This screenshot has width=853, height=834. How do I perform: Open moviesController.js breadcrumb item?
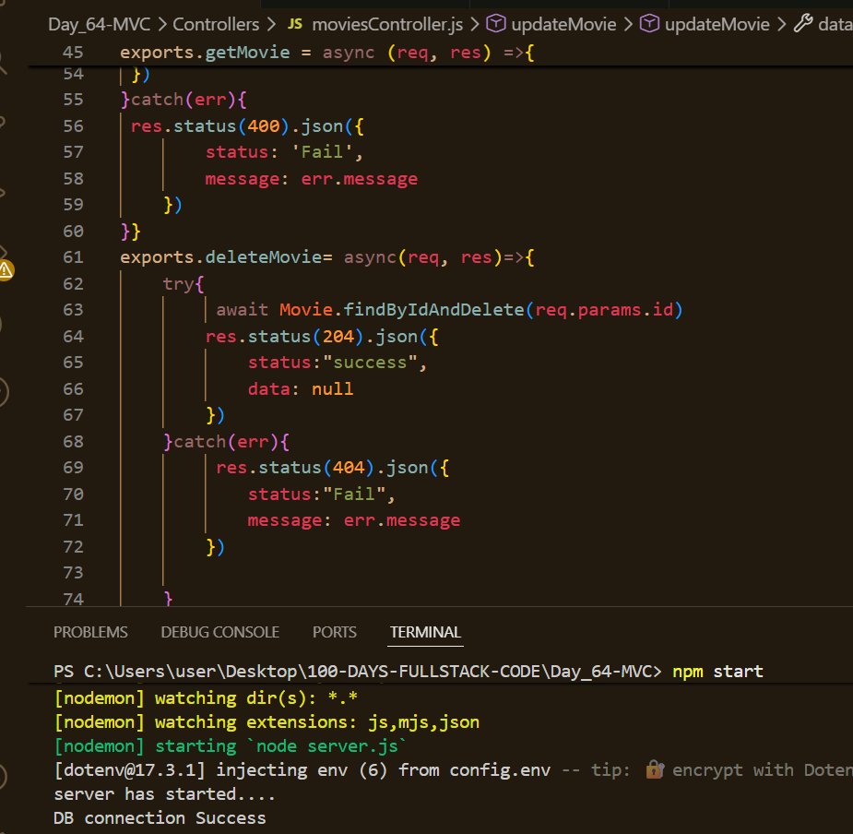[x=387, y=25]
